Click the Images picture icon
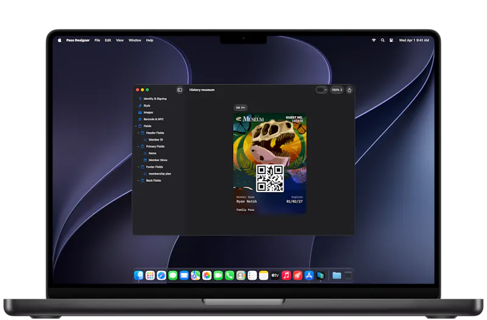Viewport: 487px width, 320px height. (140, 113)
